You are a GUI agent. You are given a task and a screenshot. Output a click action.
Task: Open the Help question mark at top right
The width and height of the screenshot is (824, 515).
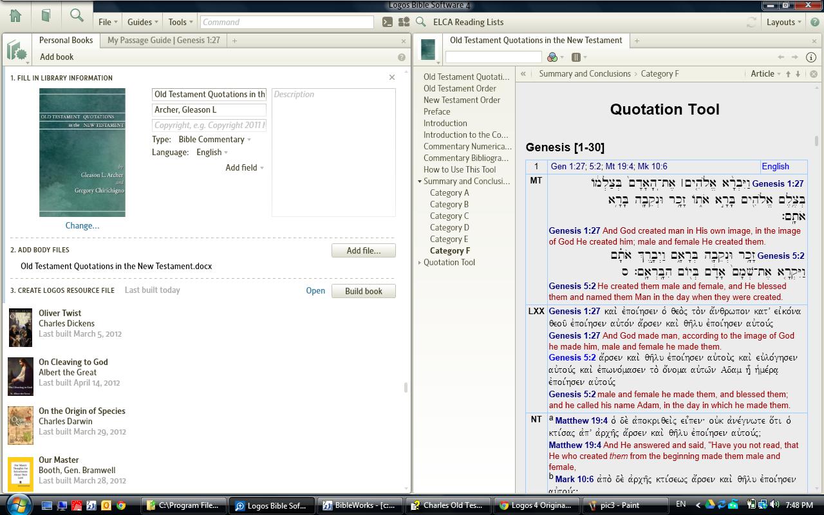pyautogui.click(x=814, y=22)
